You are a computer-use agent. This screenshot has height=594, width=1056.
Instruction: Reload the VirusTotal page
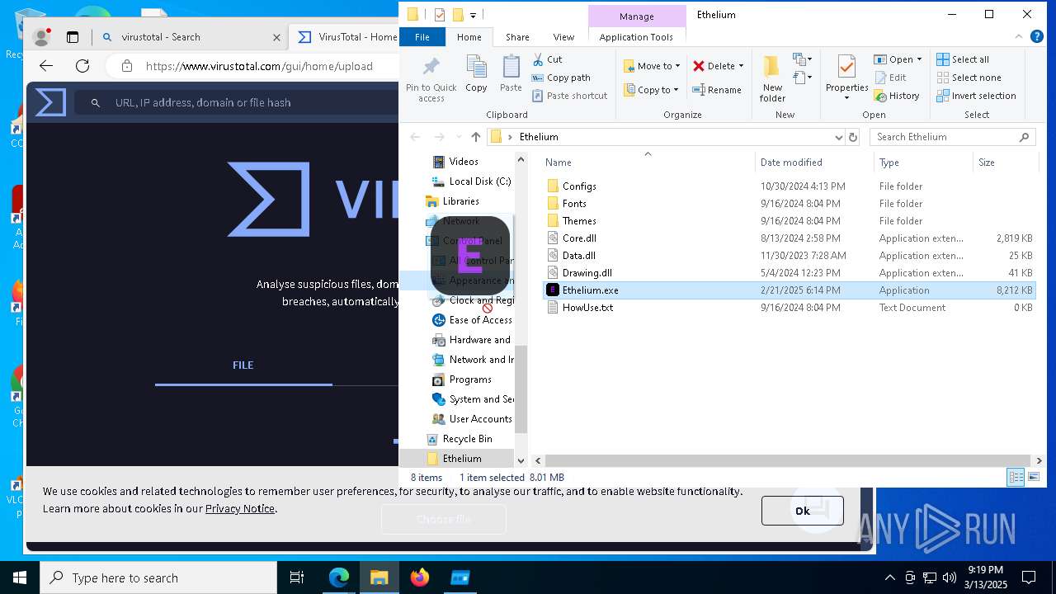82,66
